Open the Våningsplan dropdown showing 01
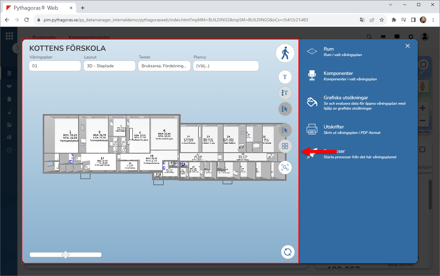440x276 pixels. point(55,66)
